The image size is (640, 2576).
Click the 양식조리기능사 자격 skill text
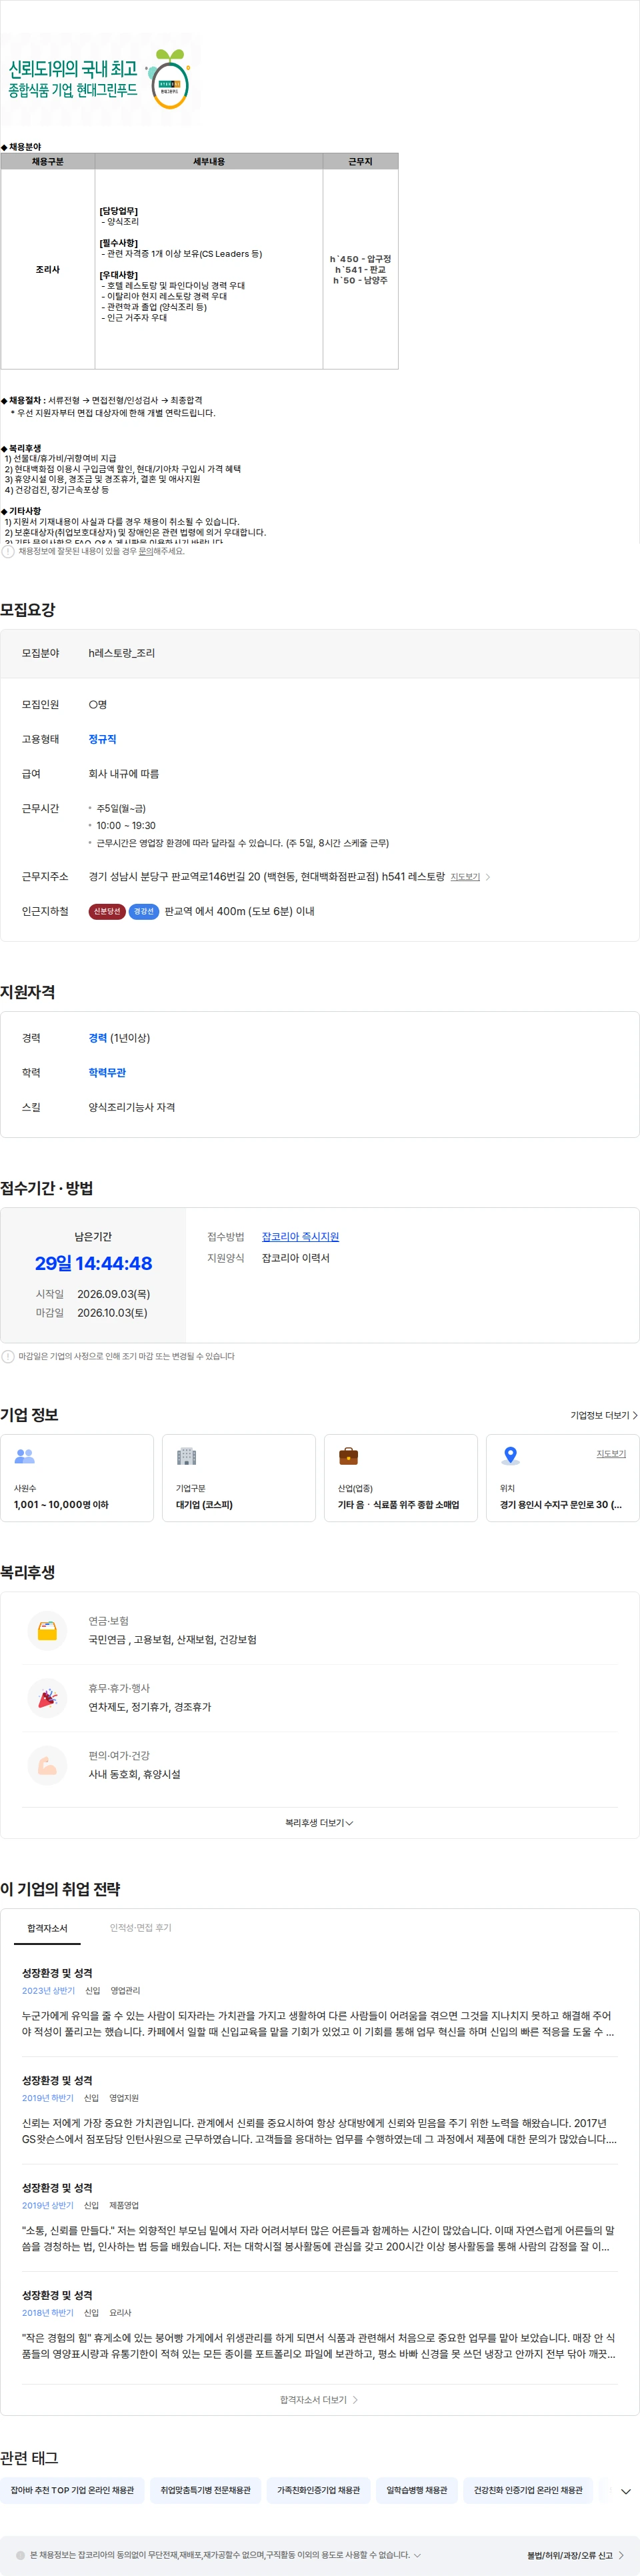click(x=132, y=1107)
